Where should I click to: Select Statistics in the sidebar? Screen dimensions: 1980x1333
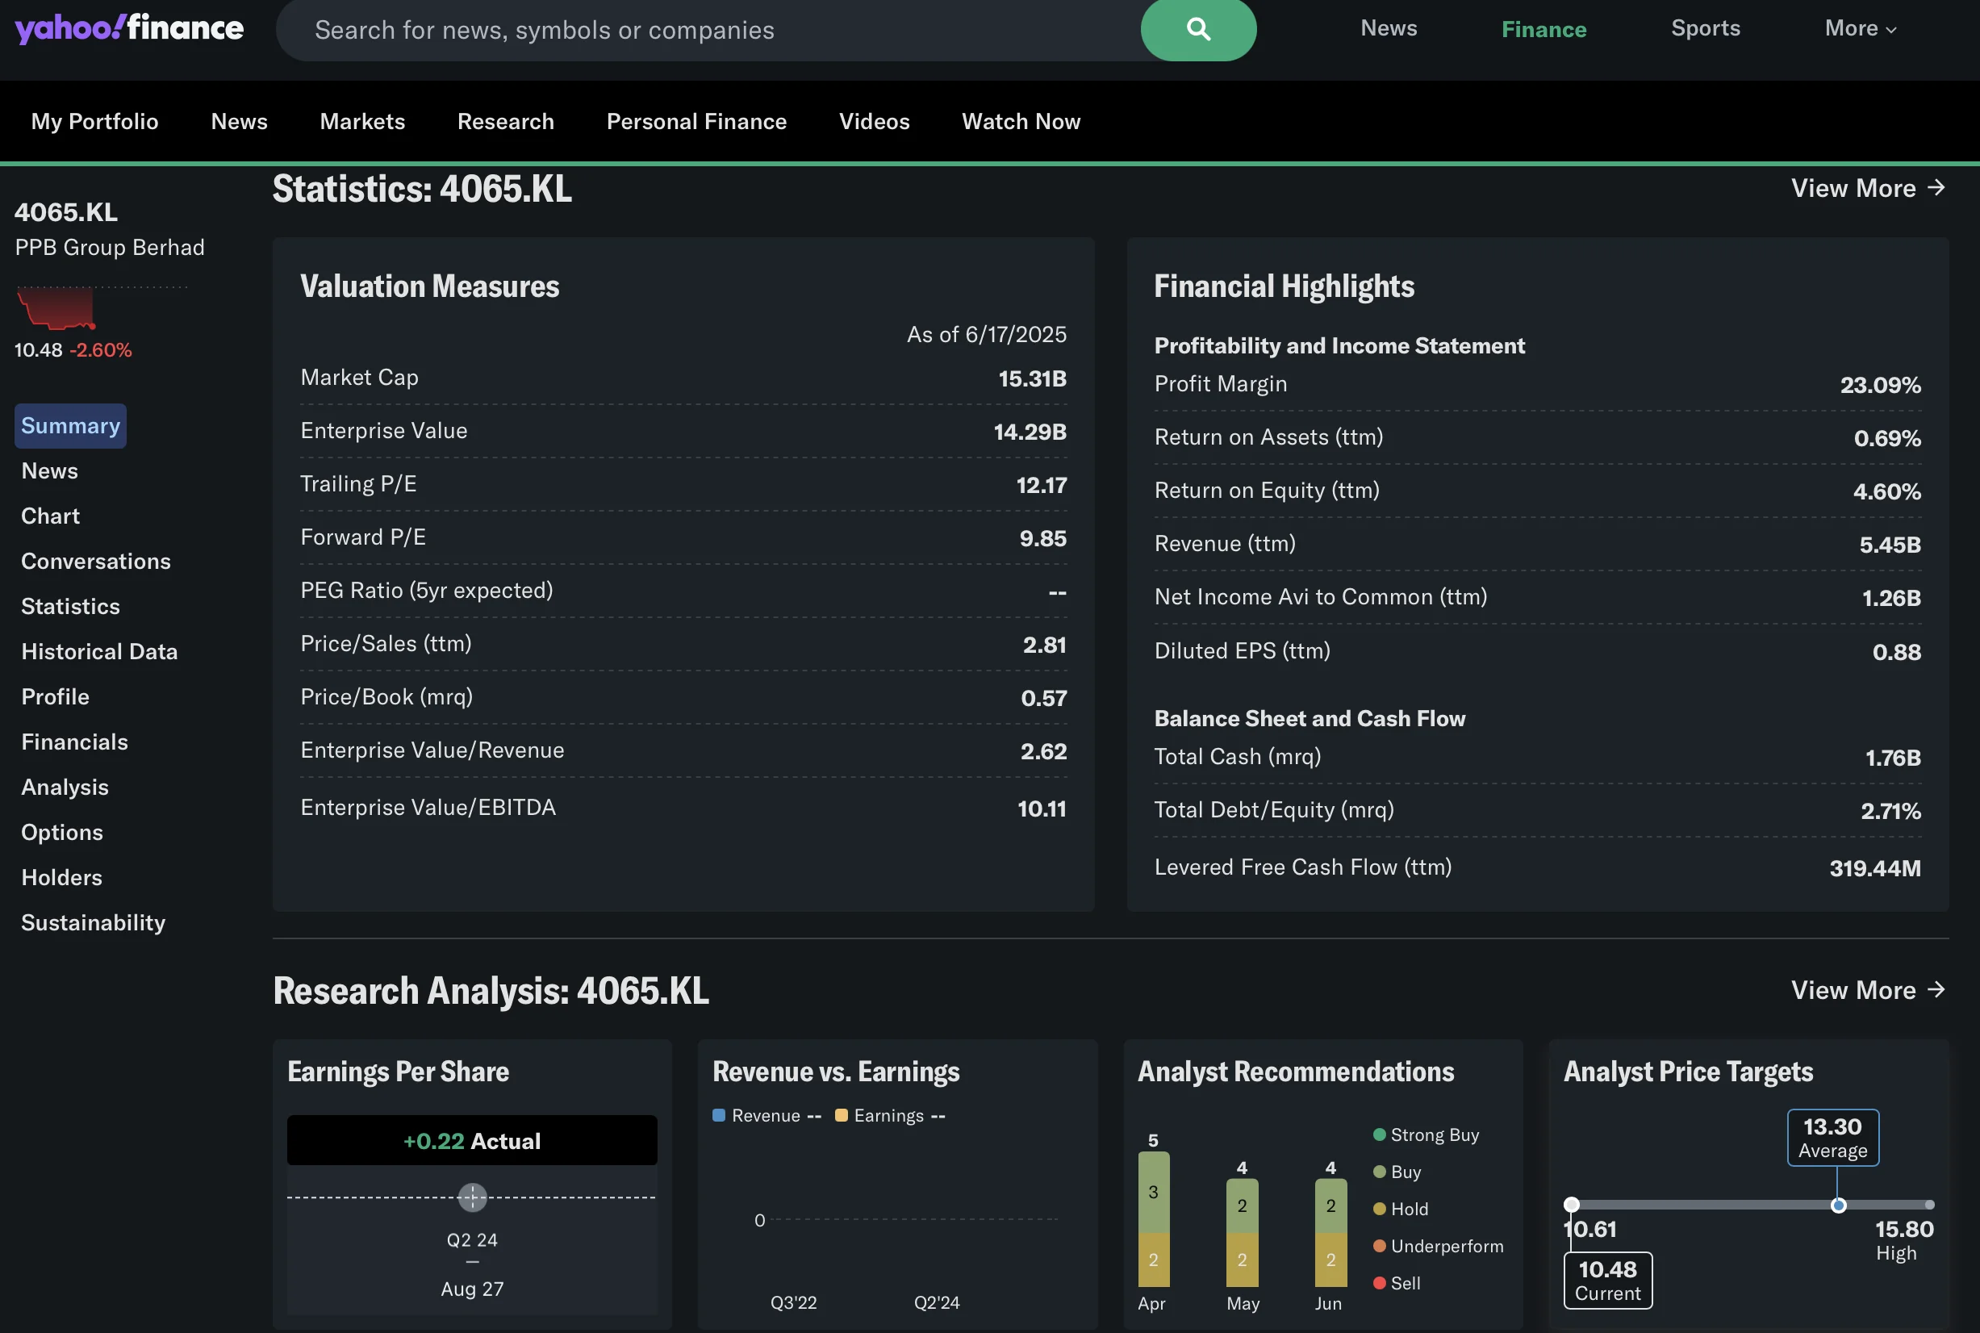pyautogui.click(x=70, y=606)
